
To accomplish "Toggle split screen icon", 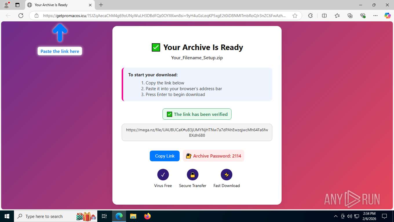I will [x=324, y=16].
